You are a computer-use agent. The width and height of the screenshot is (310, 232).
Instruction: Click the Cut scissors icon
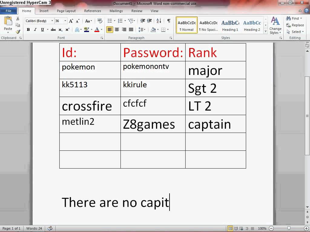18,18
